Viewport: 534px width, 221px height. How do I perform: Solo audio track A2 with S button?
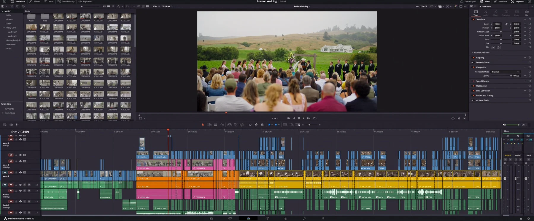pyautogui.click(x=25, y=191)
